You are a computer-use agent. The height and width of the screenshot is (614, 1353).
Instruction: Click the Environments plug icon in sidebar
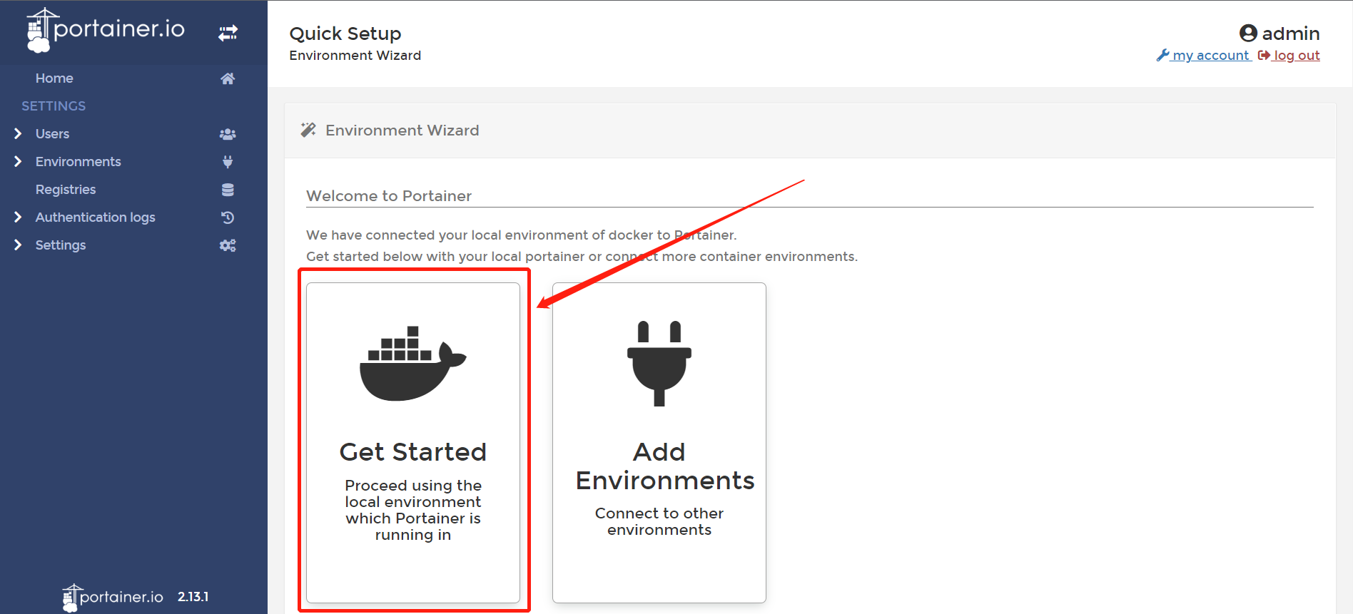click(x=228, y=162)
